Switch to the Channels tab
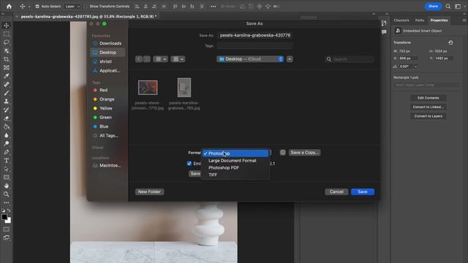Viewport: 468px width, 263px height. (401, 20)
